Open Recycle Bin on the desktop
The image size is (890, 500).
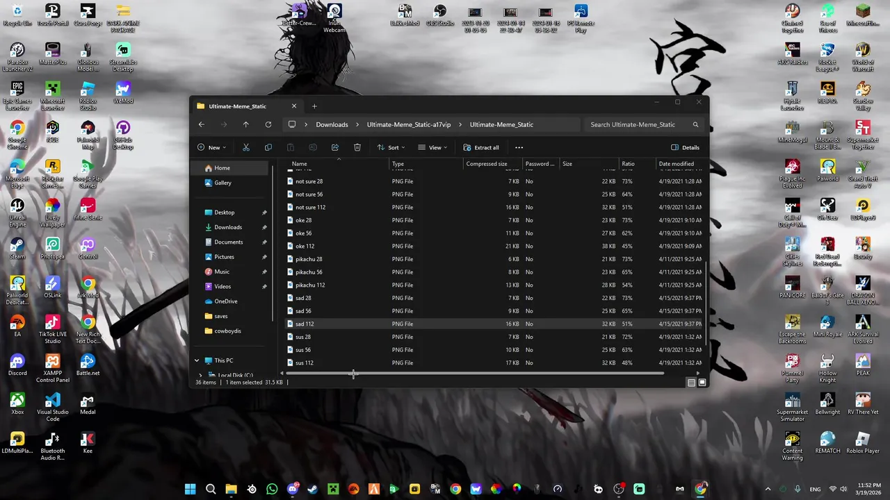click(x=17, y=15)
